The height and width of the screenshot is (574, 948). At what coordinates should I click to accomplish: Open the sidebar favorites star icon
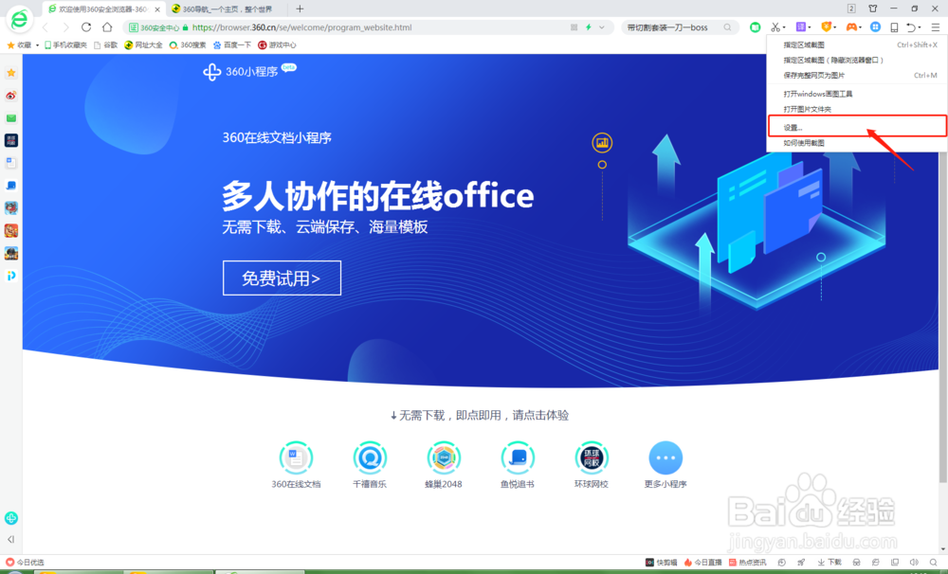pyautogui.click(x=10, y=73)
